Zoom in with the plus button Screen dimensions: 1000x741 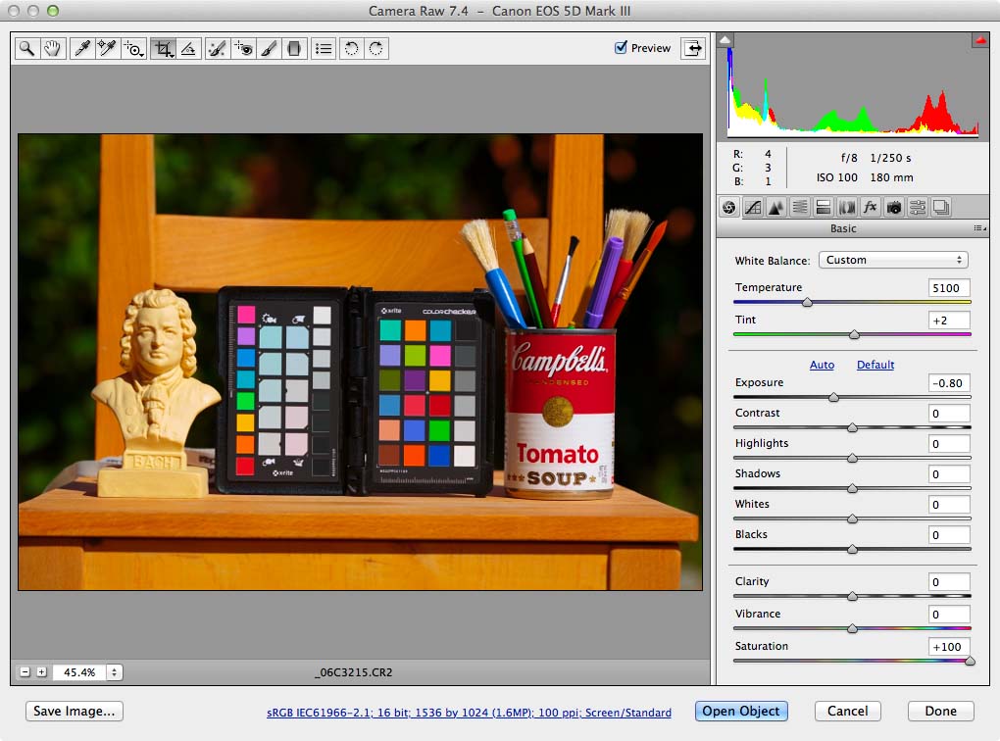pyautogui.click(x=41, y=672)
